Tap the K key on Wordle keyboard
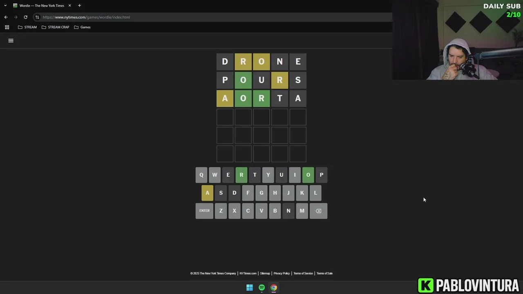 click(302, 193)
